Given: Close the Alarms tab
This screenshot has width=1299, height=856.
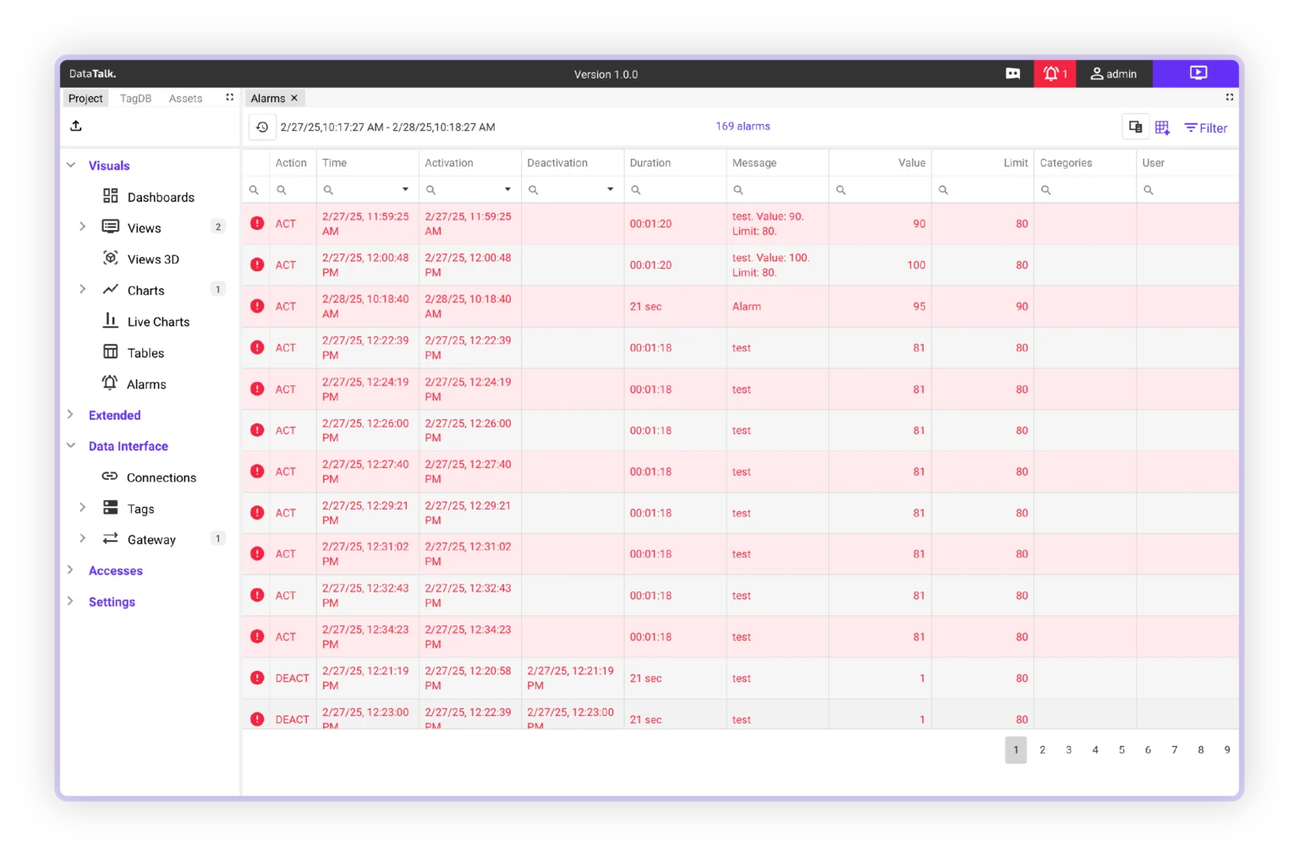Looking at the screenshot, I should 294,98.
